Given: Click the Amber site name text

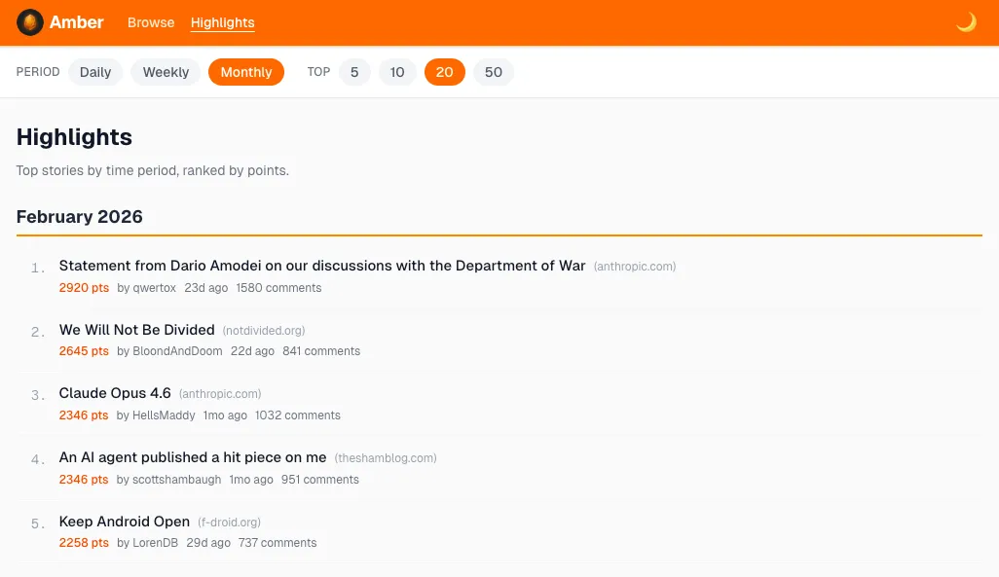Looking at the screenshot, I should tap(77, 22).
